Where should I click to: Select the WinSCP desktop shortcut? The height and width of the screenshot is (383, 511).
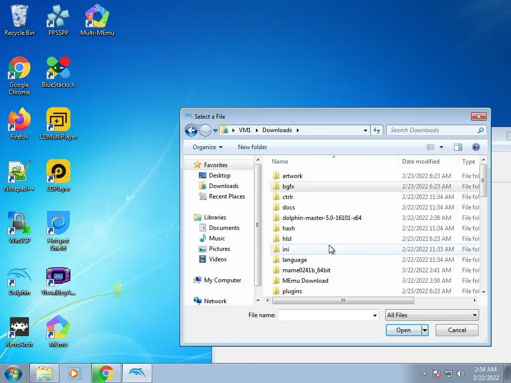pyautogui.click(x=19, y=227)
